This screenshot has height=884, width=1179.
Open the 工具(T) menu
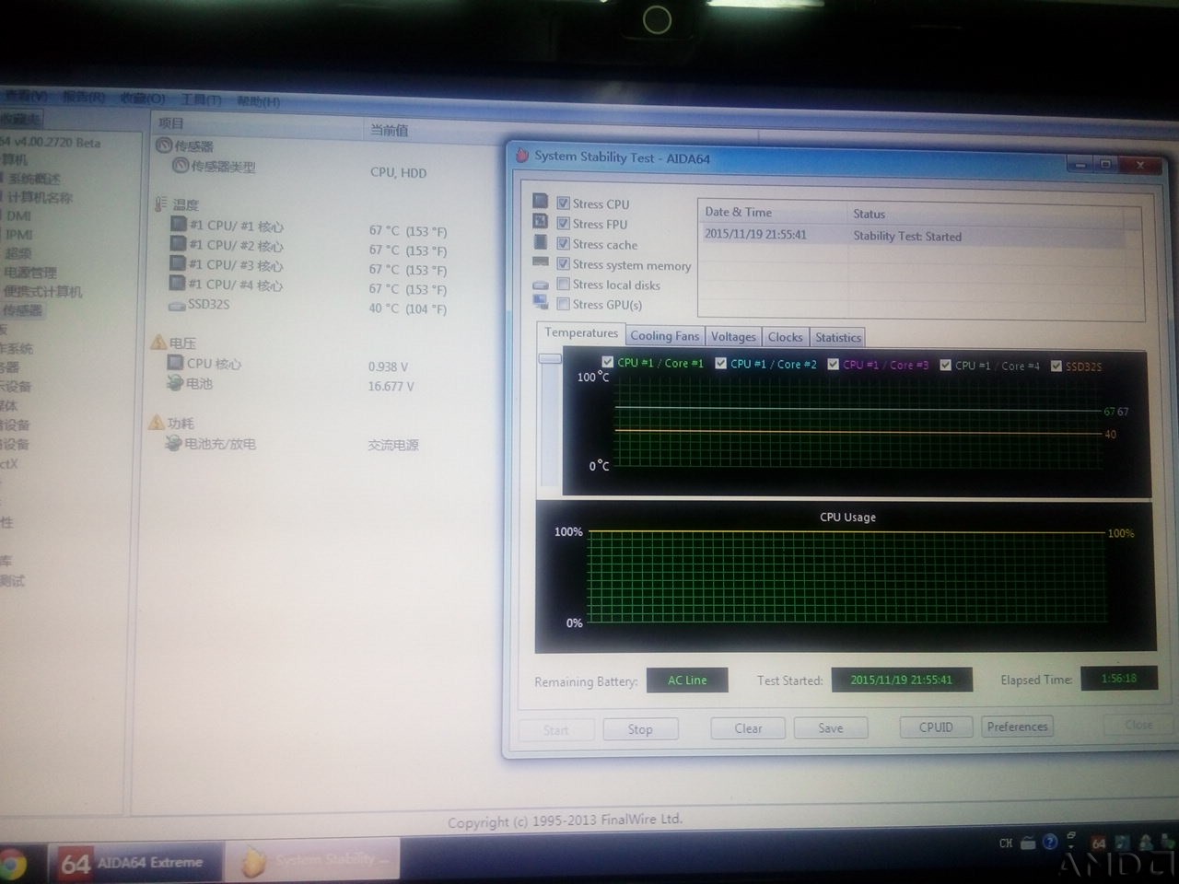point(201,99)
